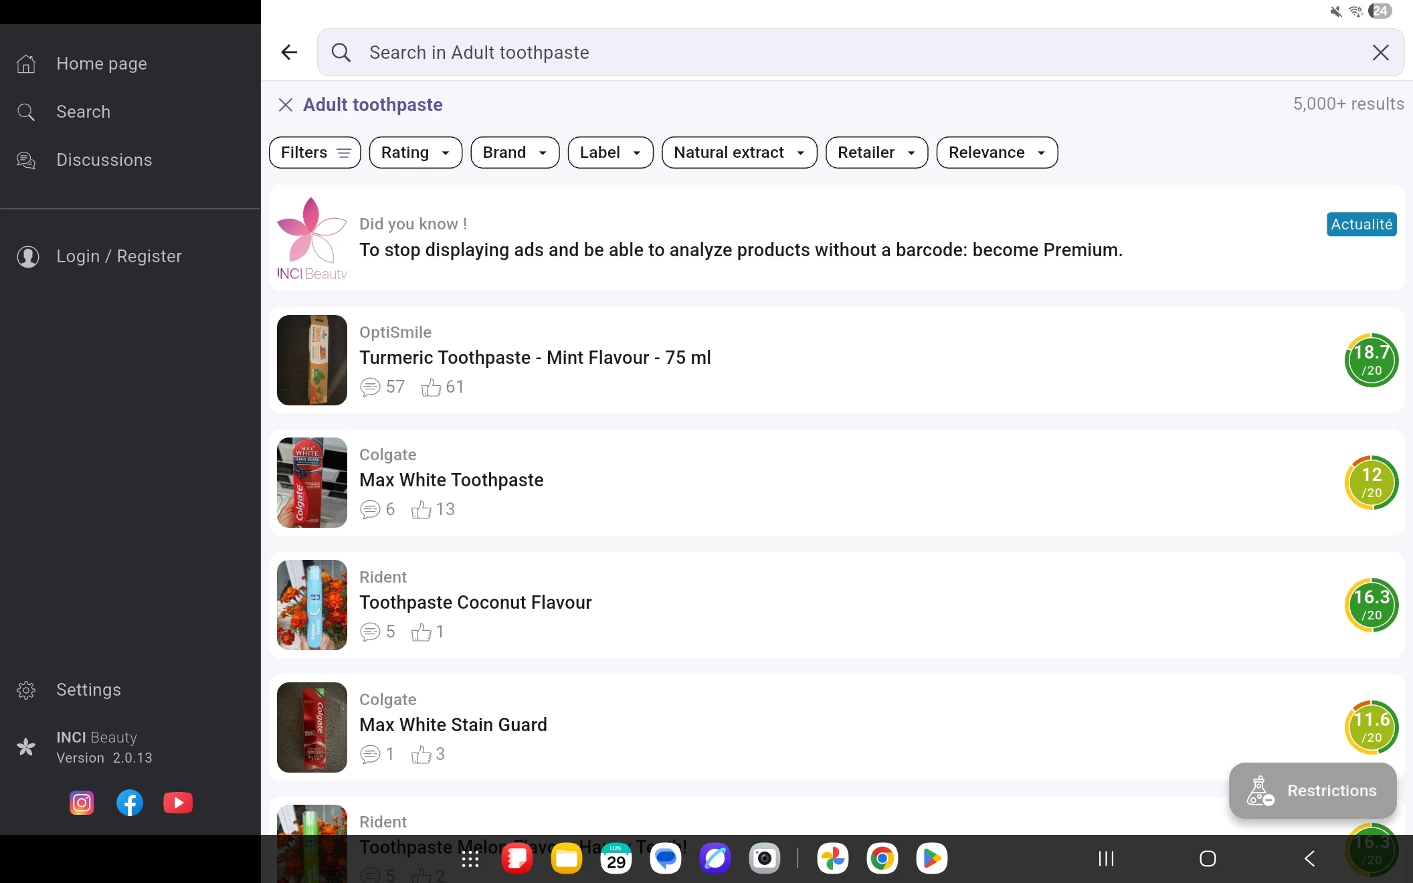Open the Natural extract dropdown
Viewport: 1413px width, 883px height.
739,153
